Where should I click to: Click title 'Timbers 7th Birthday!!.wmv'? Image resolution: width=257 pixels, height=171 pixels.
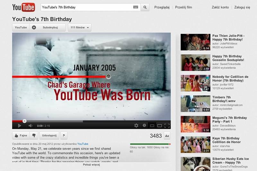224,99
